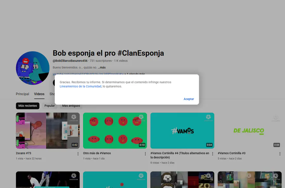
Task: Click the 2scans #73 video title
Action: [x=23, y=153]
